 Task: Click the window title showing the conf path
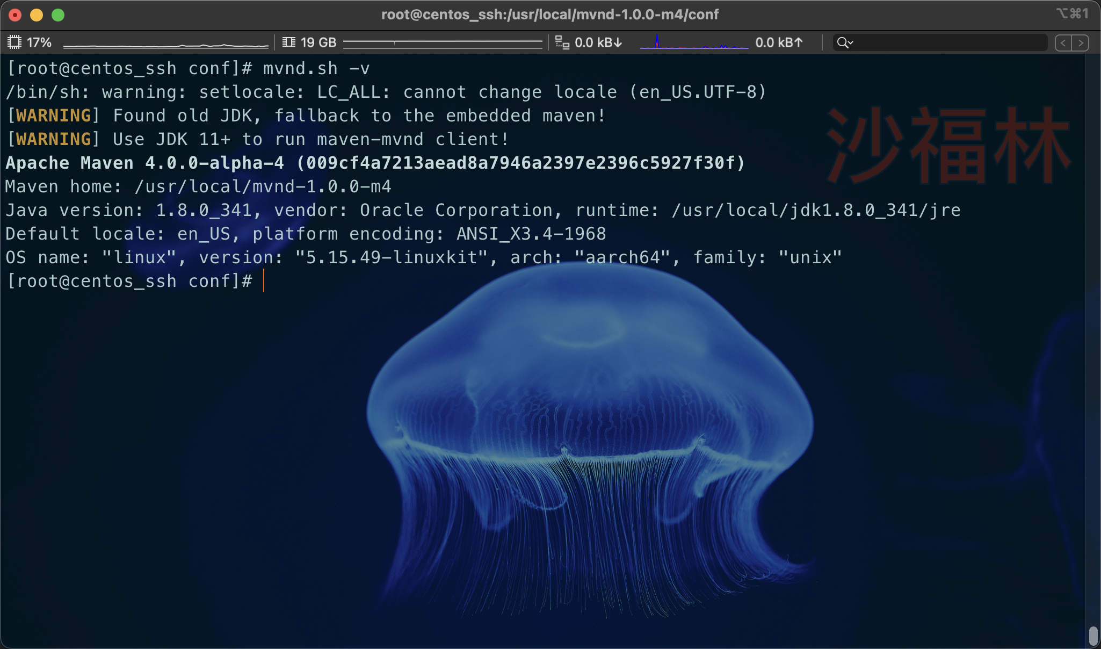550,15
